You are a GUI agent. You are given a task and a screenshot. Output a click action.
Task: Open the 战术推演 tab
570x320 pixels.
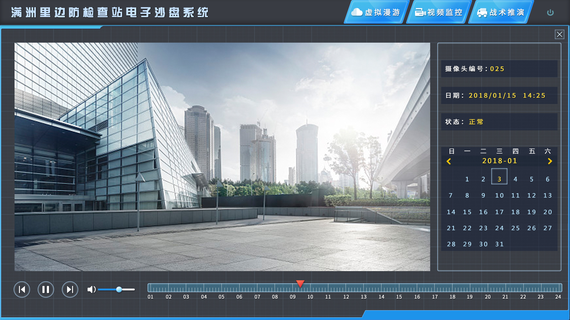point(501,12)
